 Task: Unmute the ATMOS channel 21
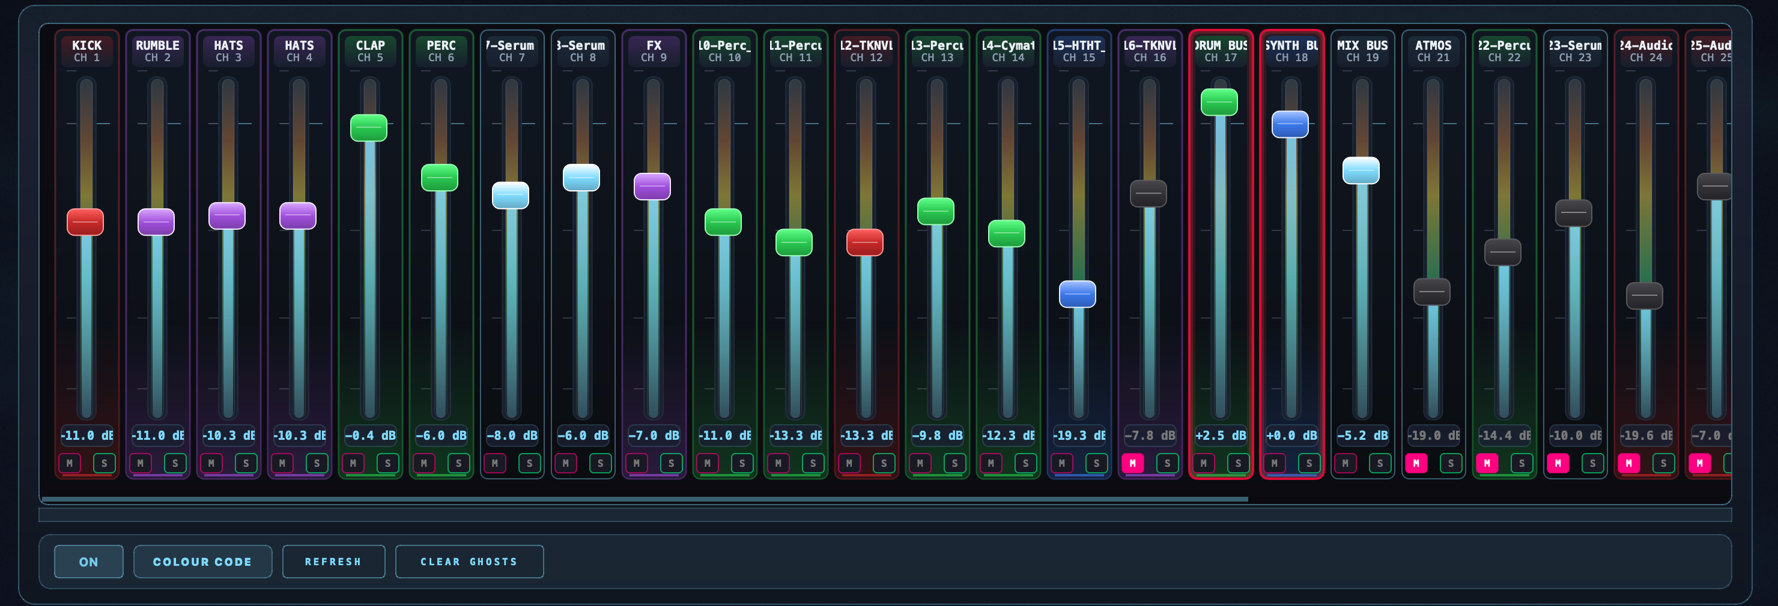[x=1416, y=463]
